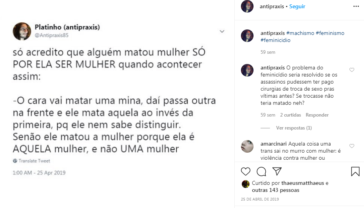364x208 pixels.
Task: View the "2 curtidas" likes on the comment
Action: click(x=290, y=115)
